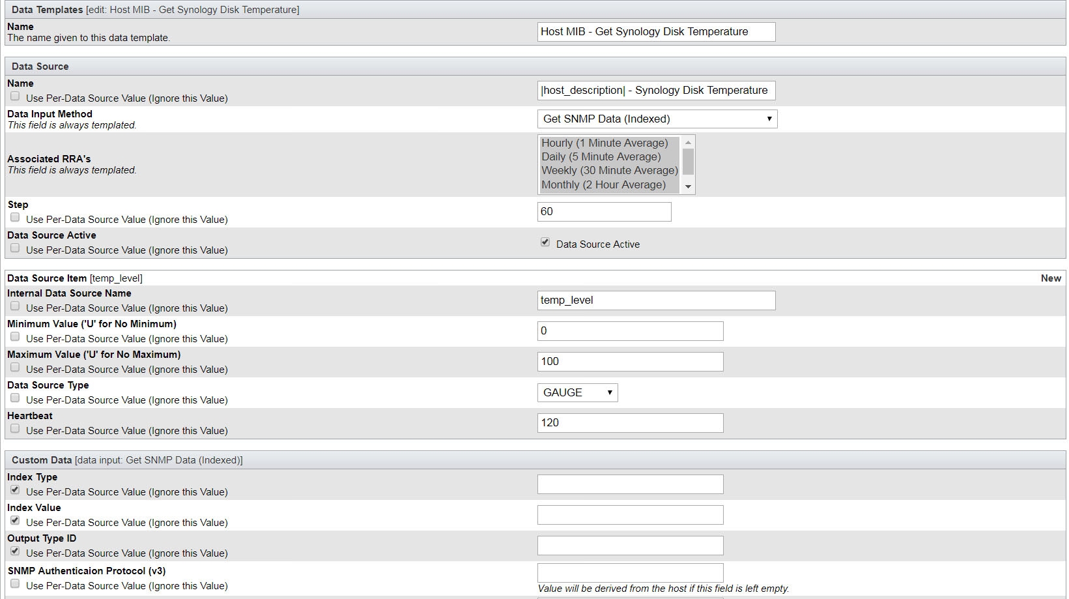Toggle per-data source checkbox under Maximum Value

coord(15,368)
